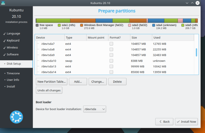Click the Install Now button
Image resolution: width=205 pixels, height=133 pixels.
click(x=186, y=122)
